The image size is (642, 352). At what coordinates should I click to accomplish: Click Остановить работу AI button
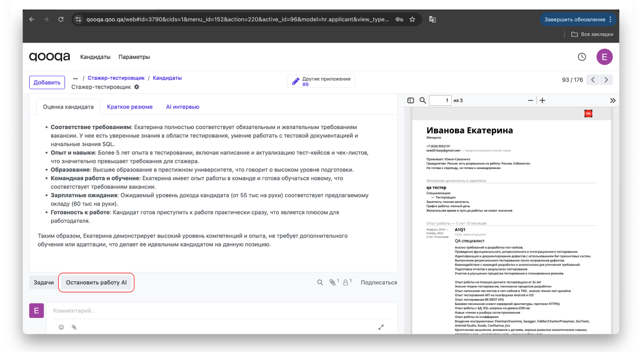click(96, 282)
